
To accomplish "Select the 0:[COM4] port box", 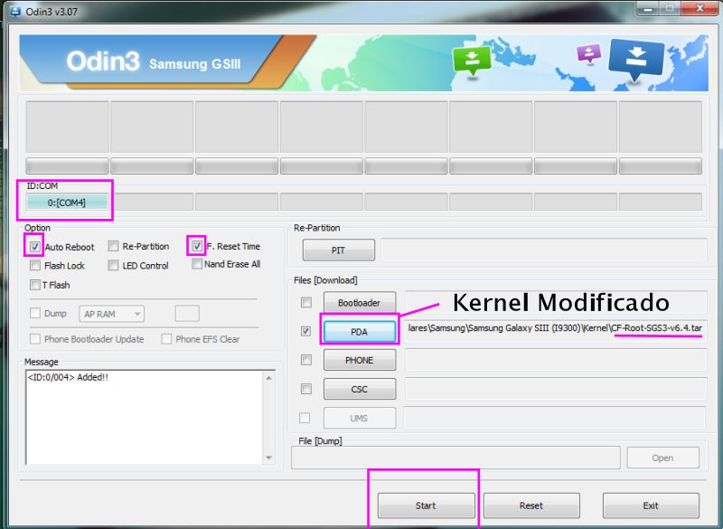I will coord(67,203).
